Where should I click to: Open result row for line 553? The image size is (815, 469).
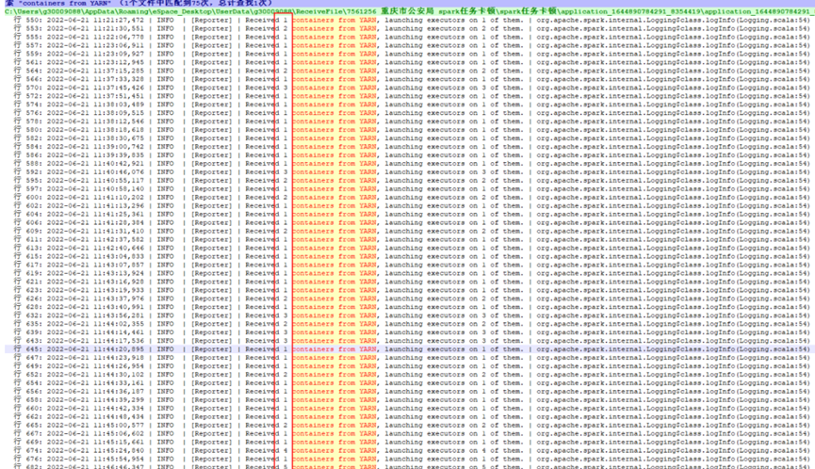click(x=410, y=28)
